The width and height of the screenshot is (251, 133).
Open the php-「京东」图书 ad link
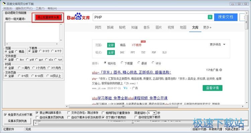(132, 73)
